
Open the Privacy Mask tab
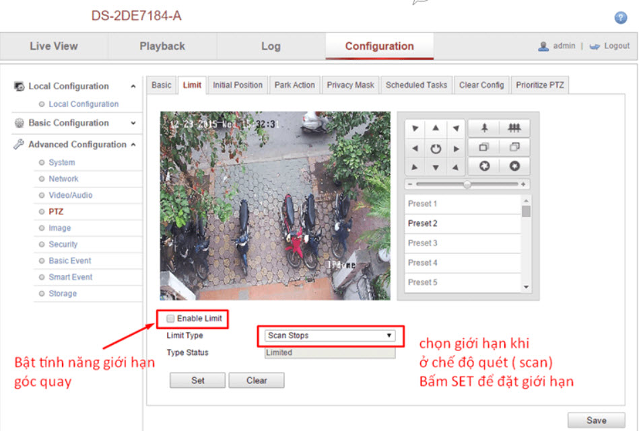[350, 85]
